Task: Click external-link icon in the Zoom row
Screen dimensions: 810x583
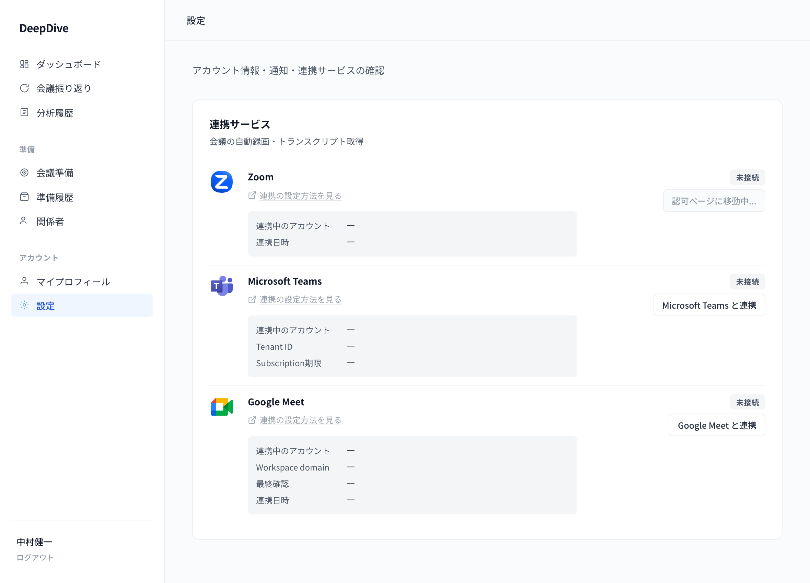Action: pos(252,195)
